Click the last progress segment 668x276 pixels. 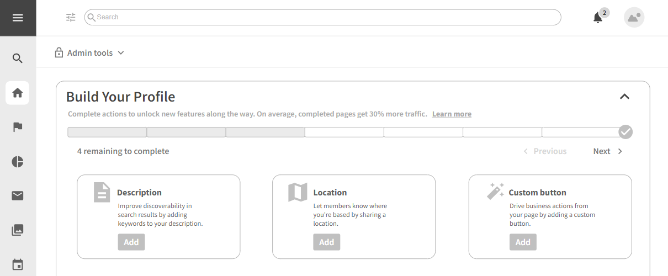[581, 132]
